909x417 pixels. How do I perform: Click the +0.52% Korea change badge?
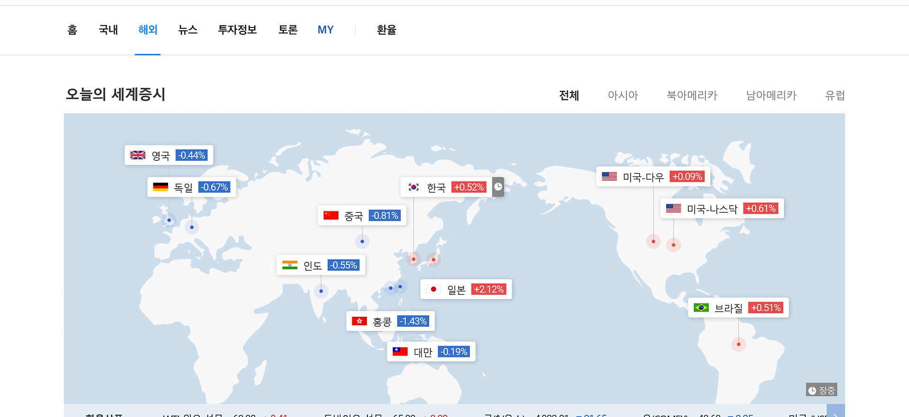(x=469, y=187)
